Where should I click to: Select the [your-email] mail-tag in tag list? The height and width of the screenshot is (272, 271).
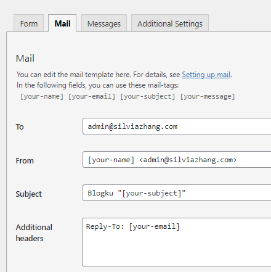coord(92,96)
